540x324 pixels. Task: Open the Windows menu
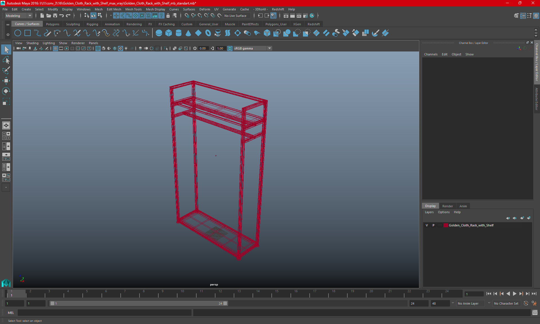coord(84,9)
